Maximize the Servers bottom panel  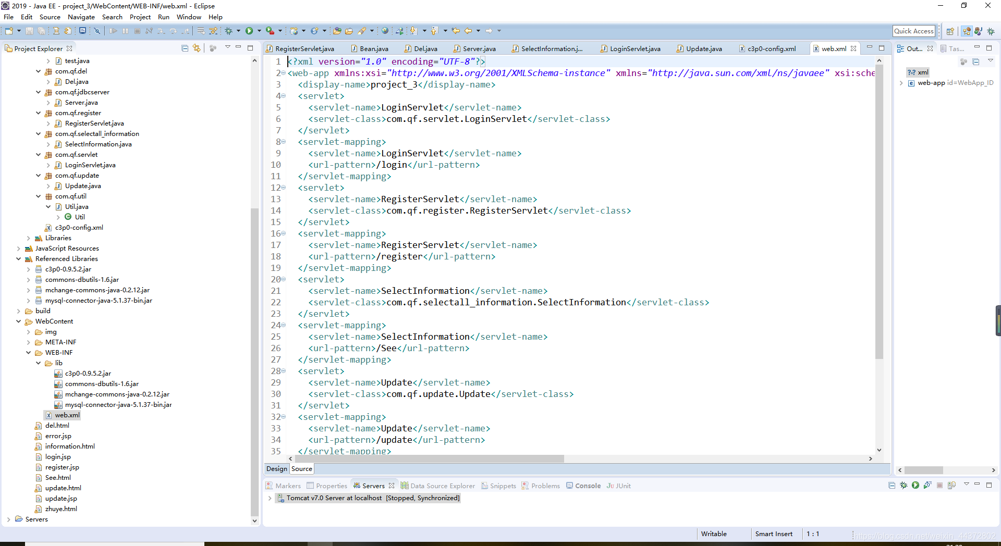989,485
